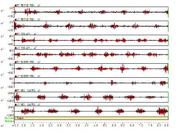Click the 6.5 tick on time axis
The image size is (181, 134).
click(132, 125)
